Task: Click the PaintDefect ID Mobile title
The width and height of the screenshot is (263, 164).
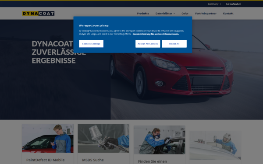Action: tap(46, 160)
